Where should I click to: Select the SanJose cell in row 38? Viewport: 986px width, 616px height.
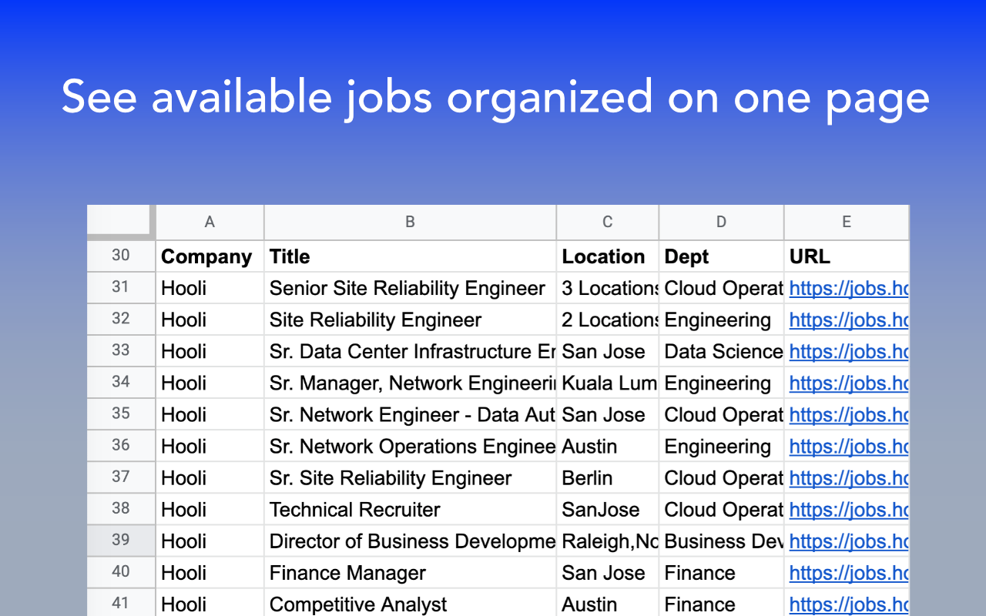tap(608, 509)
